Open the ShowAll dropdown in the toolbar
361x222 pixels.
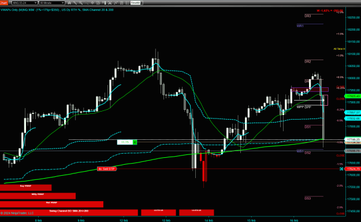(136, 3)
